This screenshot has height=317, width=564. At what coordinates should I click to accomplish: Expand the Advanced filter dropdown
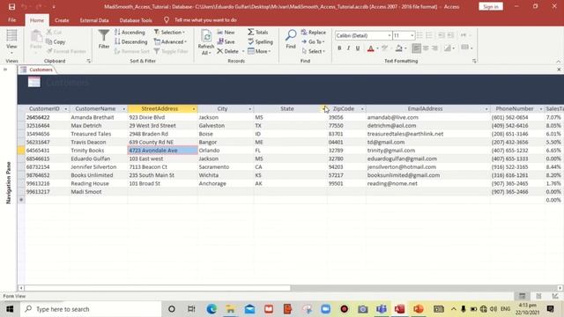tap(170, 41)
